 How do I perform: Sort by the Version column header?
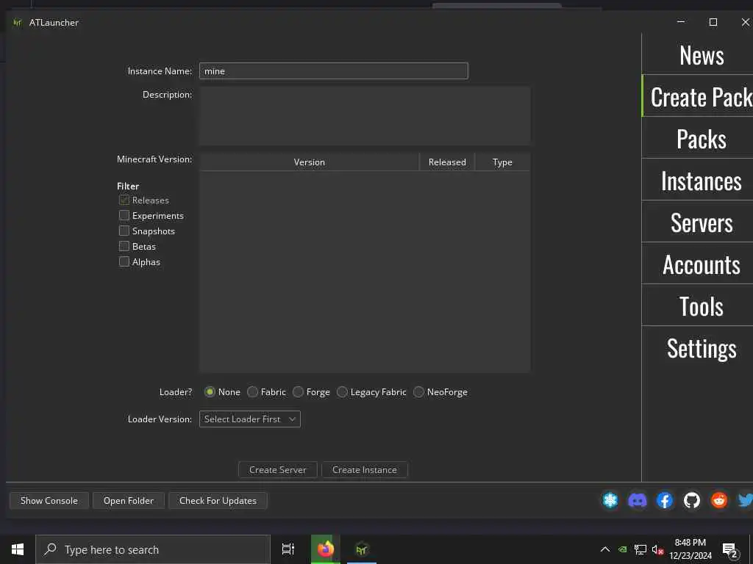pos(310,162)
